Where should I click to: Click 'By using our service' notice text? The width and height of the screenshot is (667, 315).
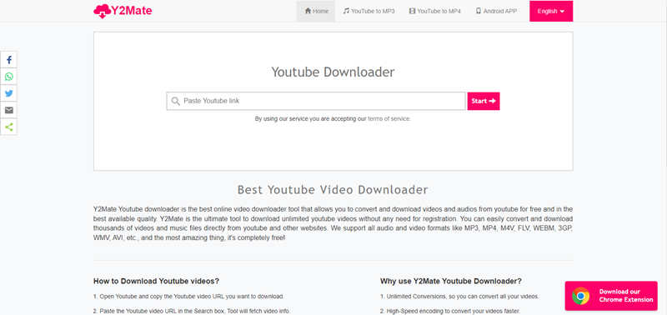(x=333, y=119)
